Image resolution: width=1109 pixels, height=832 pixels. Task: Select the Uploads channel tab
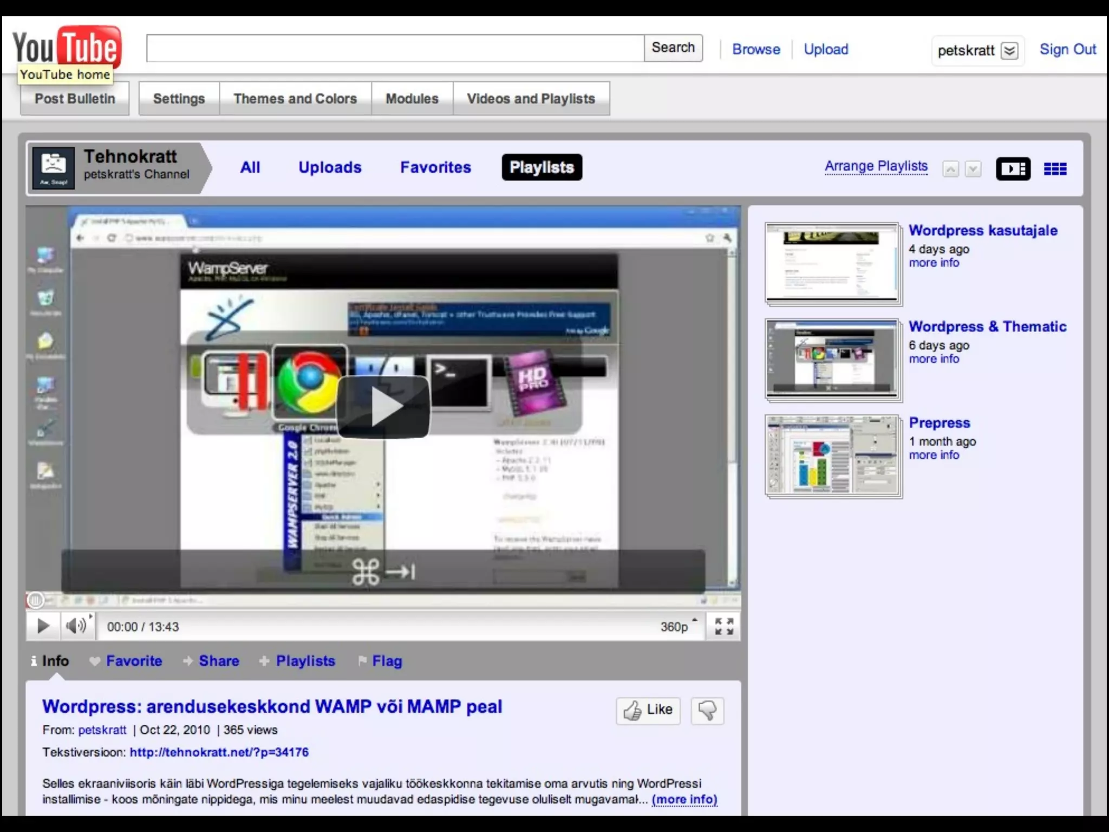[330, 167]
